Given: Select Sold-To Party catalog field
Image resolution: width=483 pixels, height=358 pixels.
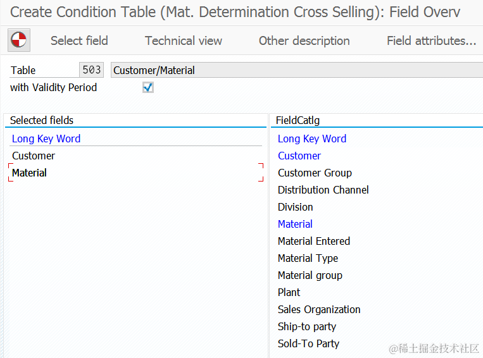Looking at the screenshot, I should [308, 343].
